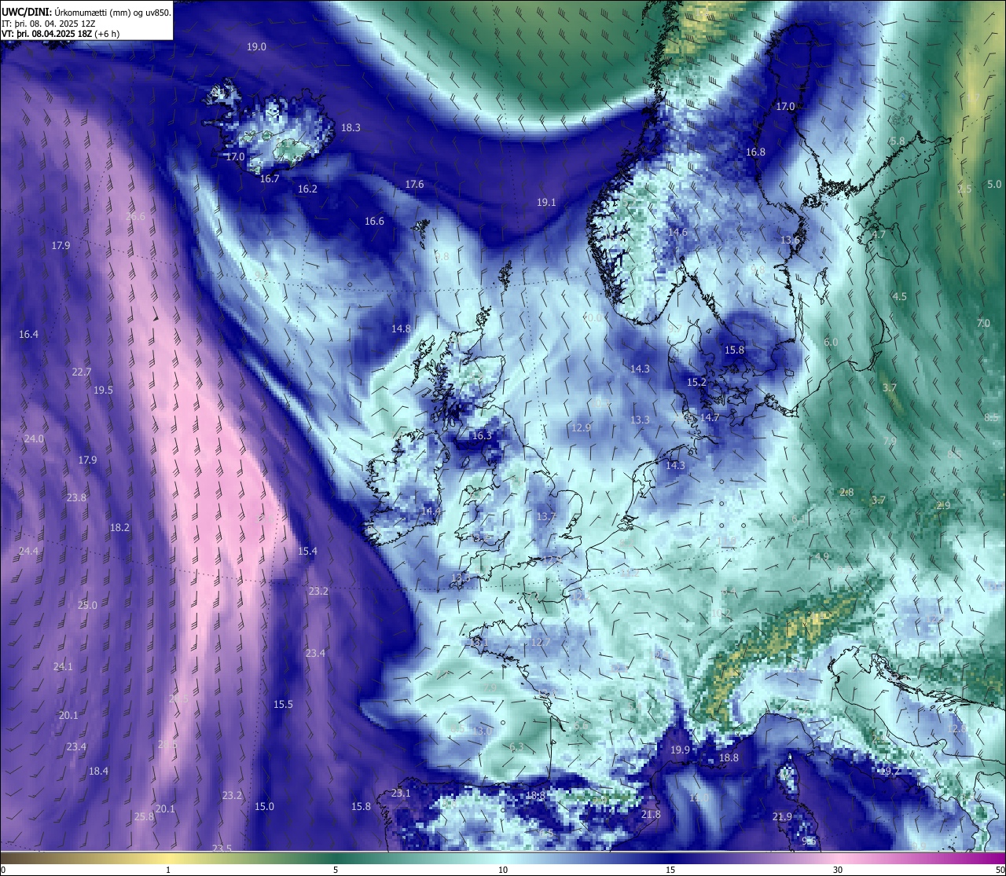1006x876 pixels.
Task: Click the 19.1 value on the map
Action: click(546, 203)
